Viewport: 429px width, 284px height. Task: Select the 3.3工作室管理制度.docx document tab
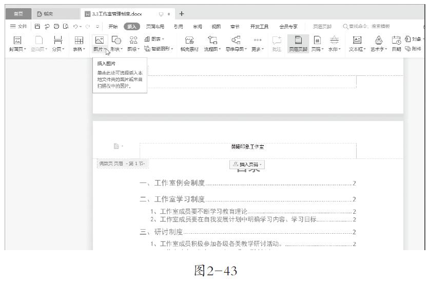tap(117, 14)
